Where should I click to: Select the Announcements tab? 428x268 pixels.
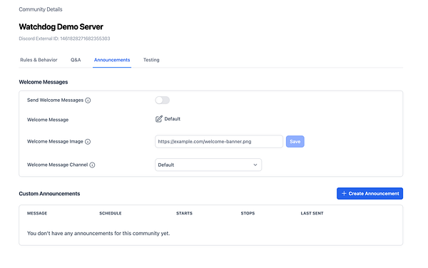[x=112, y=60]
